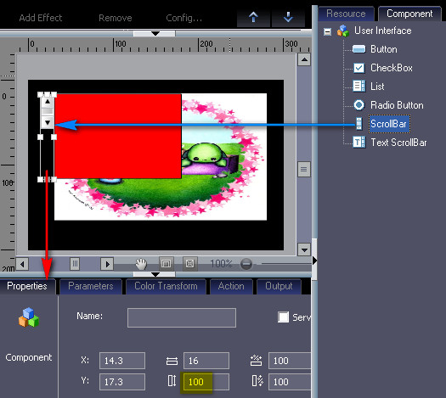446x398 pixels.
Task: Collapse the right panel with side arrow
Action: [x=314, y=261]
